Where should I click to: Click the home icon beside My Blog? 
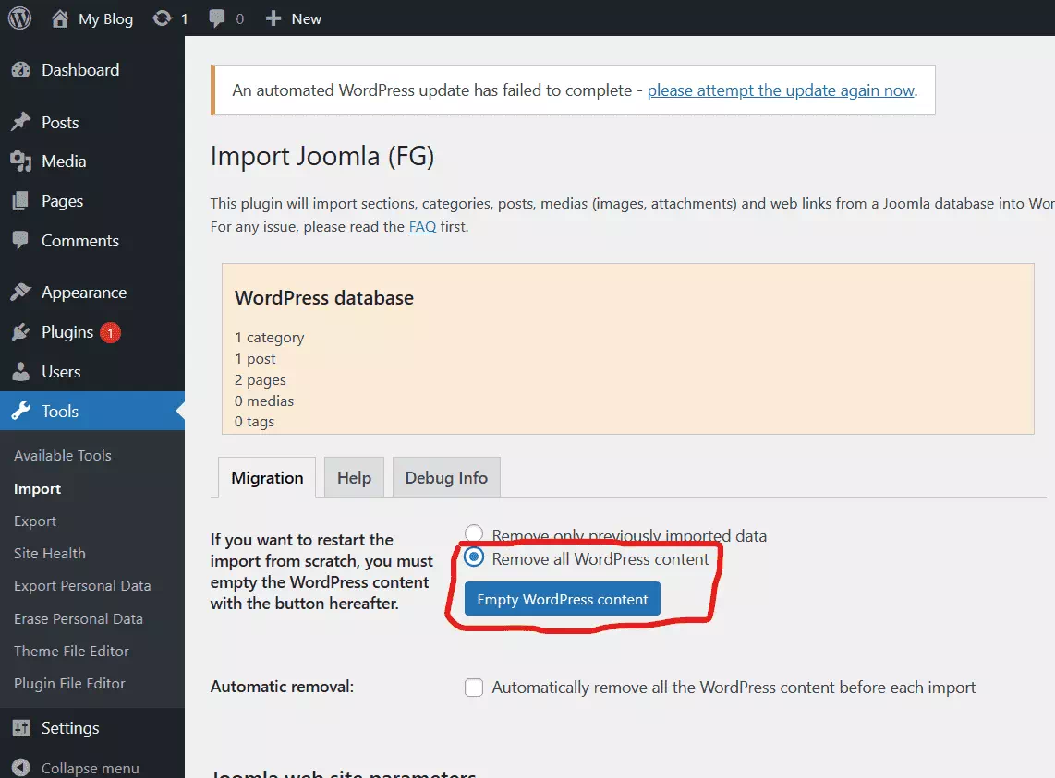click(x=60, y=18)
